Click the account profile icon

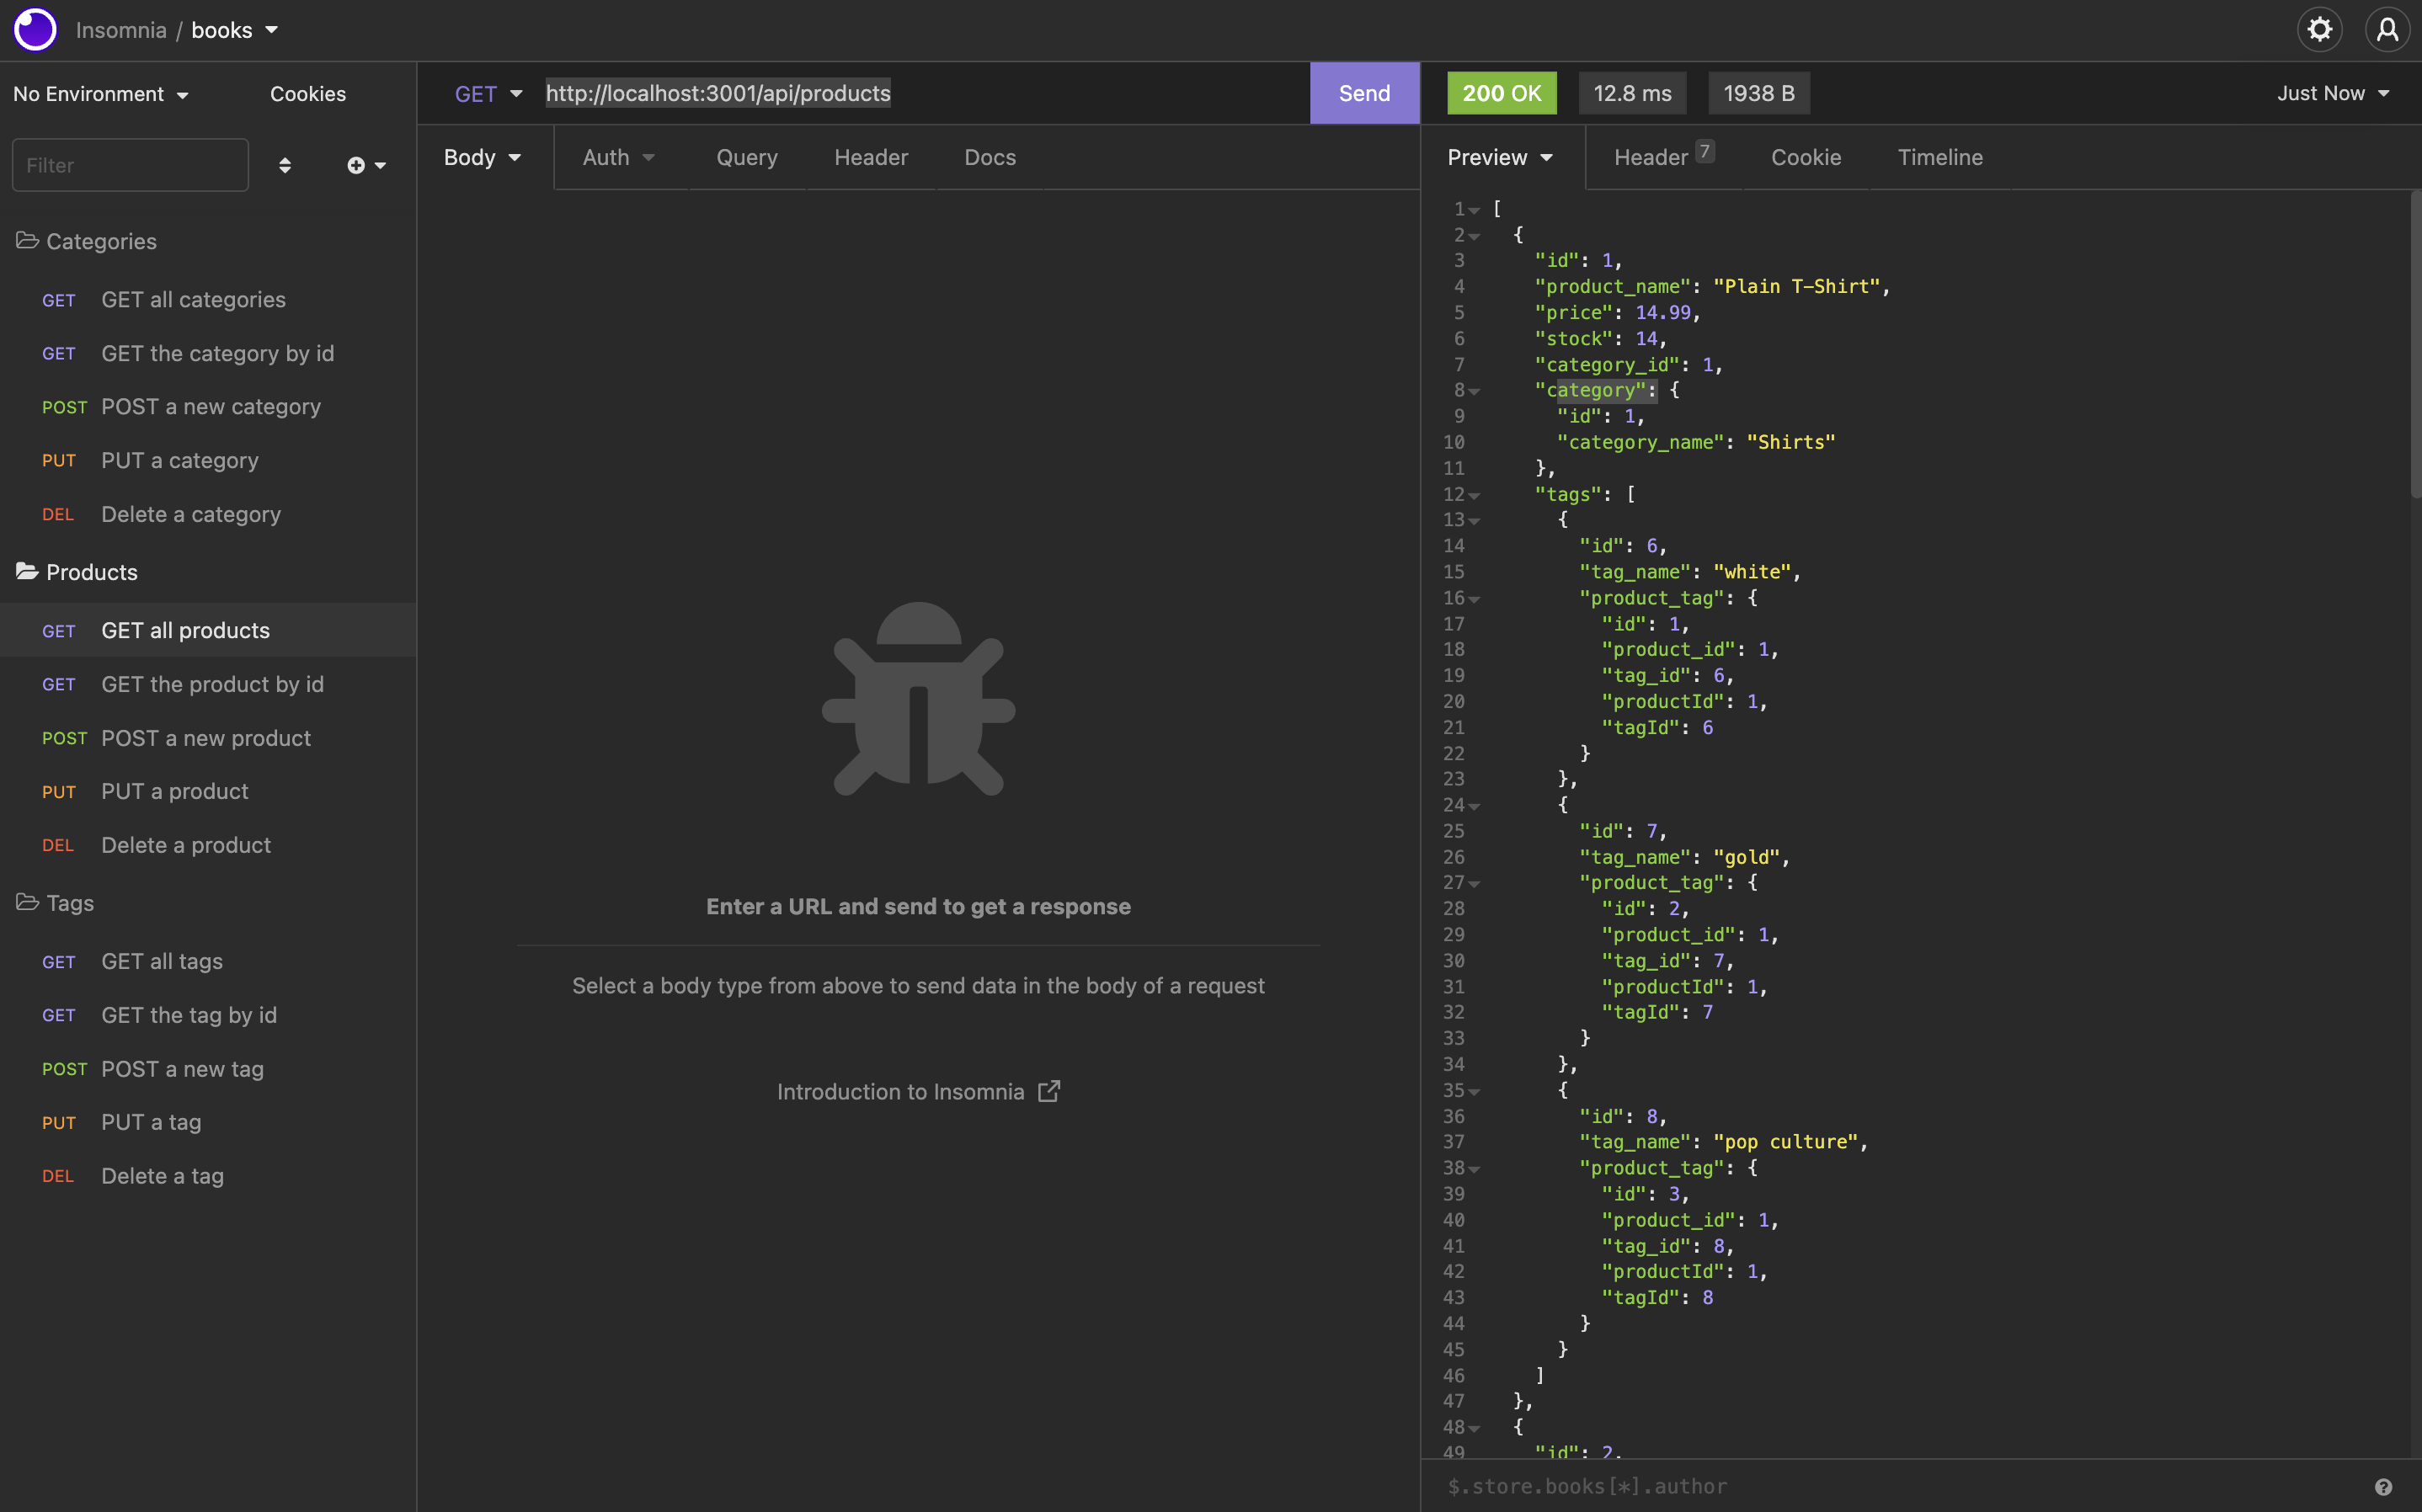[2388, 29]
